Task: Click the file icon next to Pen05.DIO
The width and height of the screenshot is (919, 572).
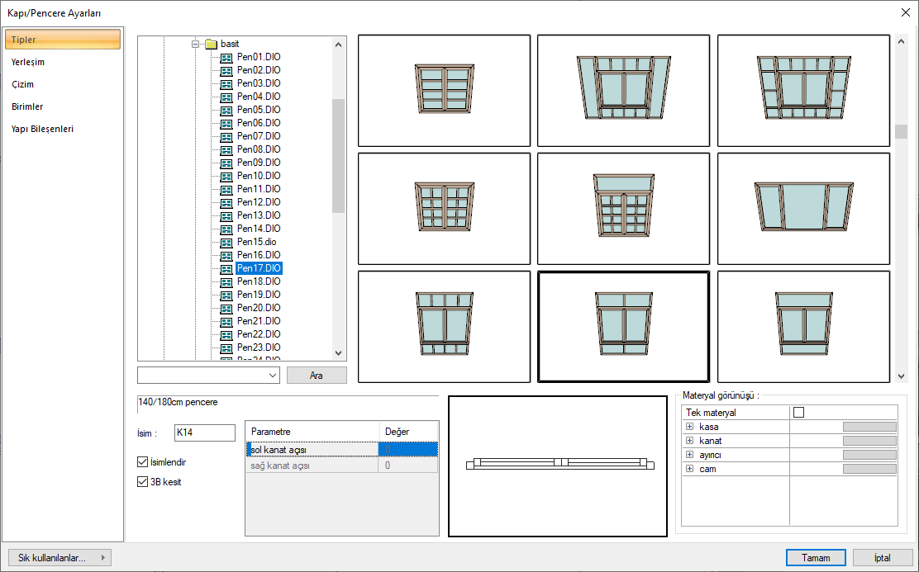Action: pos(226,110)
